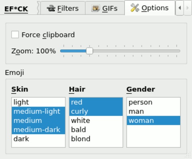Screen dimensions: 192x159
Task: Select man gender option
Action: point(154,111)
